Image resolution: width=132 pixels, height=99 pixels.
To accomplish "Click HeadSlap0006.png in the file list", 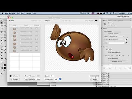I will 103,83.
